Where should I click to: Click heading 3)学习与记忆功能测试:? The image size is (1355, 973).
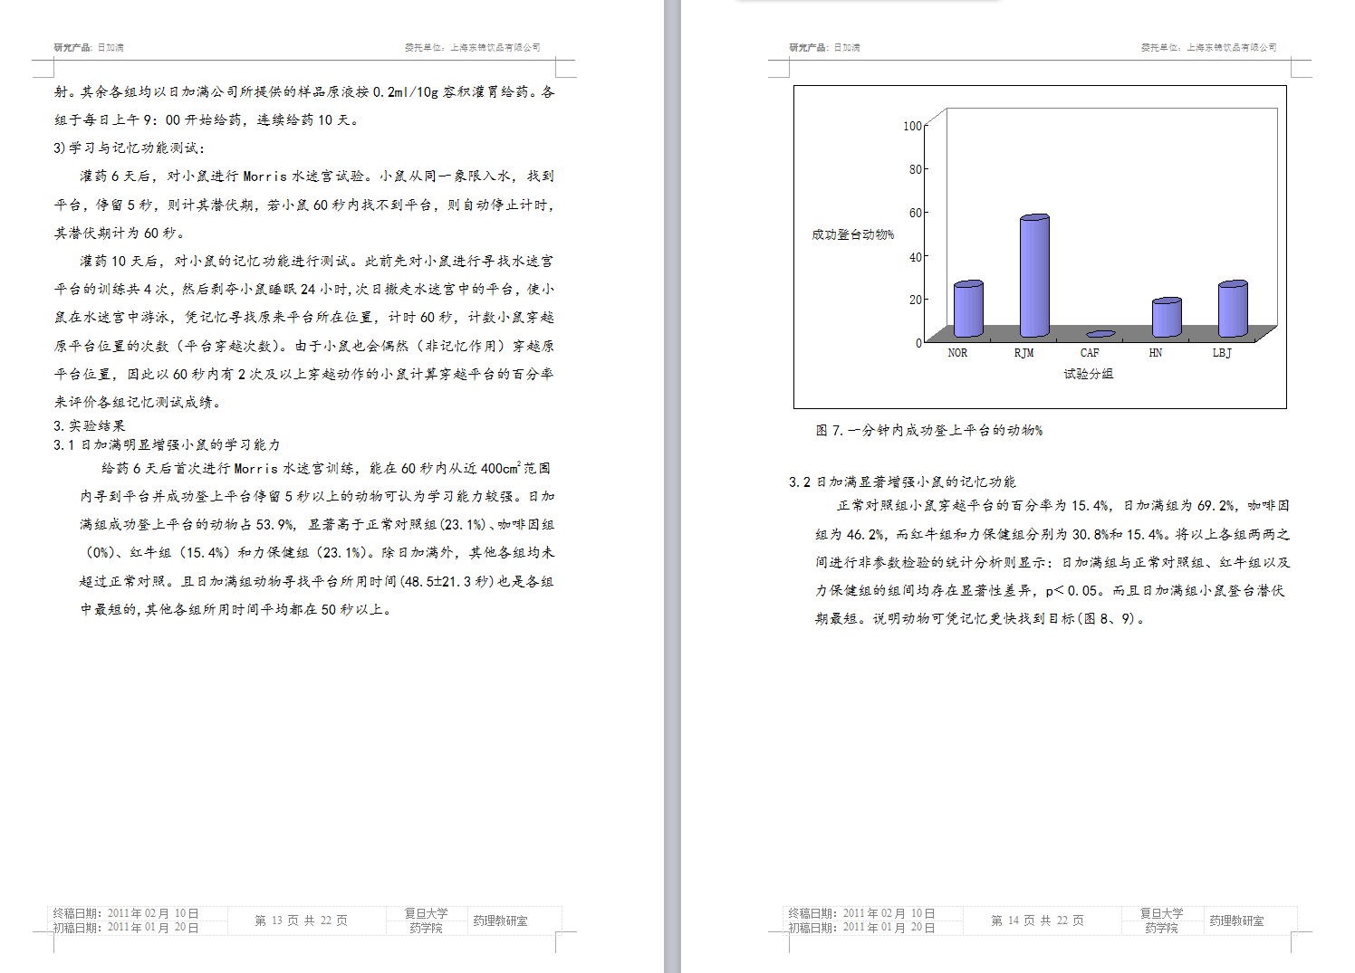[130, 148]
